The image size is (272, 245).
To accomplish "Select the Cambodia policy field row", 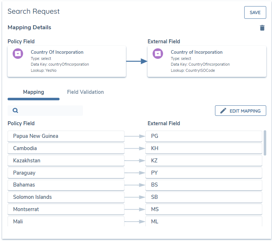I will click(66, 148).
